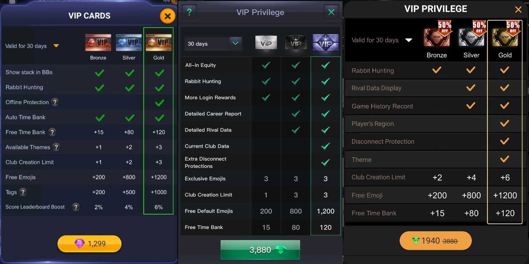Viewport: 529px width, 264px height.
Task: Purchase VIP for 3,880 green gems
Action: [x=260, y=250]
